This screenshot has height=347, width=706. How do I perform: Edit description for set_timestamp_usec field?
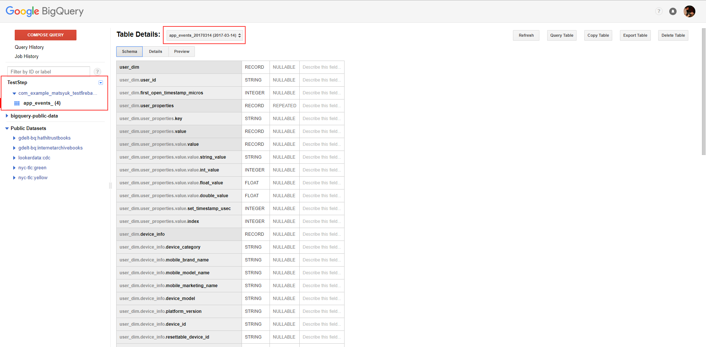pyautogui.click(x=322, y=209)
